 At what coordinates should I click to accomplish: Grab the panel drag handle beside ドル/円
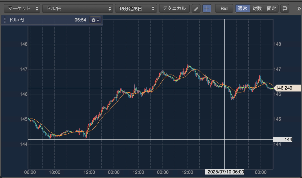tap(5, 20)
